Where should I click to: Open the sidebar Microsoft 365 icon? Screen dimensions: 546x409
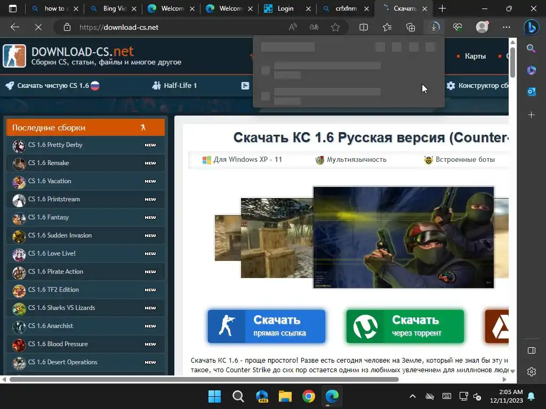(x=532, y=70)
